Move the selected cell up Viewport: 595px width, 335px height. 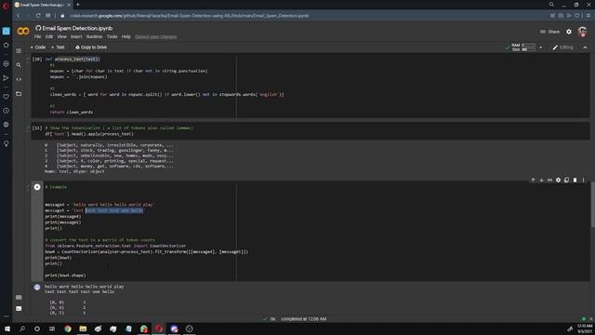pos(533,180)
